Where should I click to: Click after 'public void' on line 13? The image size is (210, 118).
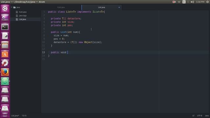point(68,52)
